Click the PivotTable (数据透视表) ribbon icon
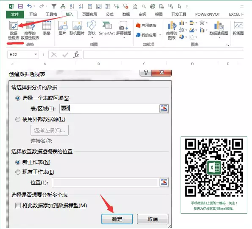Viewport: 252px width, 229px height. click(x=14, y=30)
